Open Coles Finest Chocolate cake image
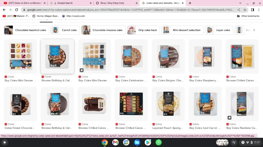Image resolution: width=263 pixels, height=147 pixels. click(x=21, y=104)
